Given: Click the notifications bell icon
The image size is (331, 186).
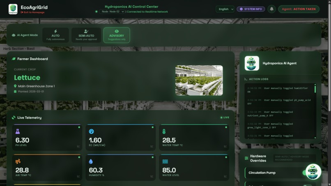Looking at the screenshot, I should click(272, 9).
